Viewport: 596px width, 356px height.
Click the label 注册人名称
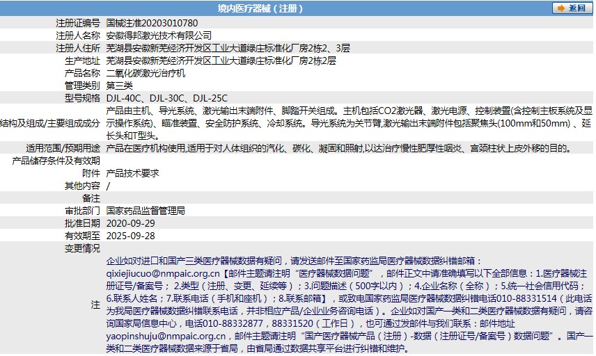point(78,35)
